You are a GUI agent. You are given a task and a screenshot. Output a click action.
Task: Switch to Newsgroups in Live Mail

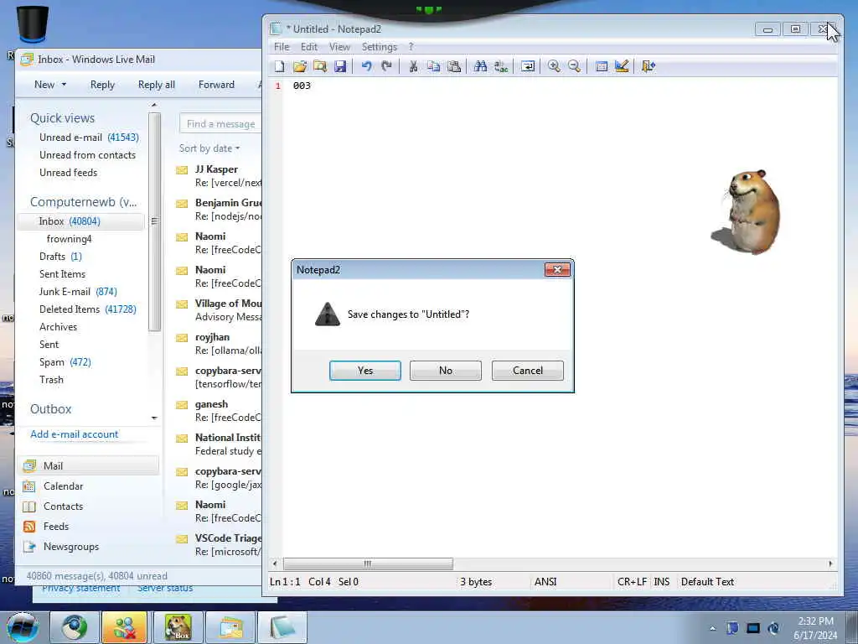[x=71, y=547]
